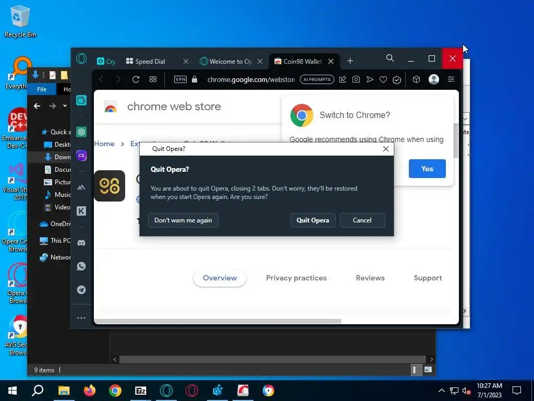The width and height of the screenshot is (534, 401).
Task: Open a new tab with plus button
Action: 350,61
